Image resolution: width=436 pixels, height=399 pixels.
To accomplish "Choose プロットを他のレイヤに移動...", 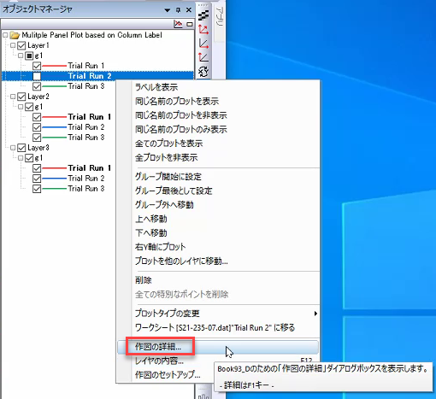I will click(x=218, y=261).
